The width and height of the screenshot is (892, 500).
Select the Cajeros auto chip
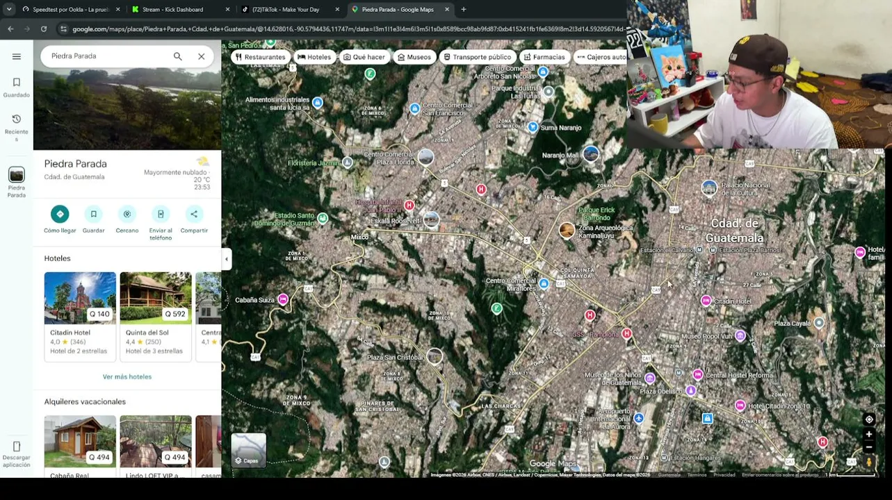[600, 57]
